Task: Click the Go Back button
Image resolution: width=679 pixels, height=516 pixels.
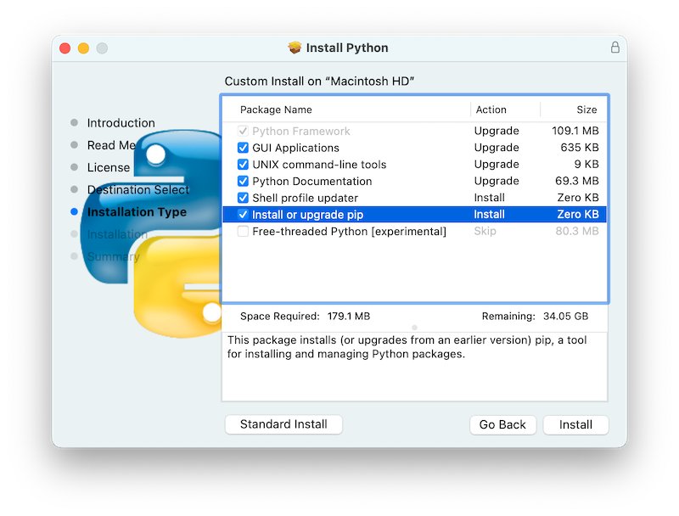Action: (502, 424)
